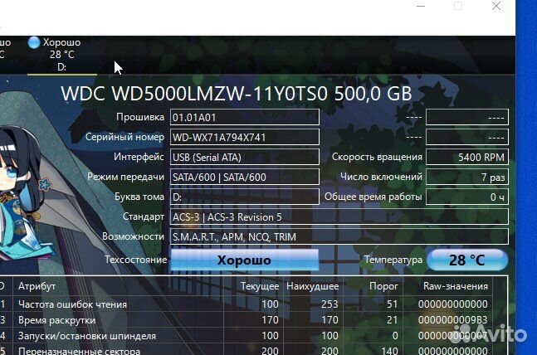Click raw value 0000000009B3 in Время раскрутки row
The width and height of the screenshot is (537, 355).
click(452, 319)
